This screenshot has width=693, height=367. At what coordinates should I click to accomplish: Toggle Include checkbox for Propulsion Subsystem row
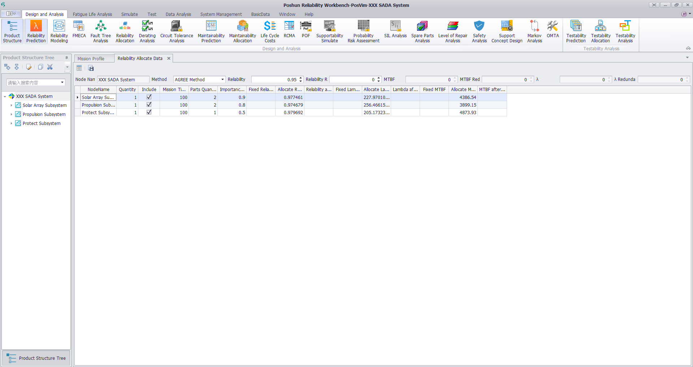[149, 105]
